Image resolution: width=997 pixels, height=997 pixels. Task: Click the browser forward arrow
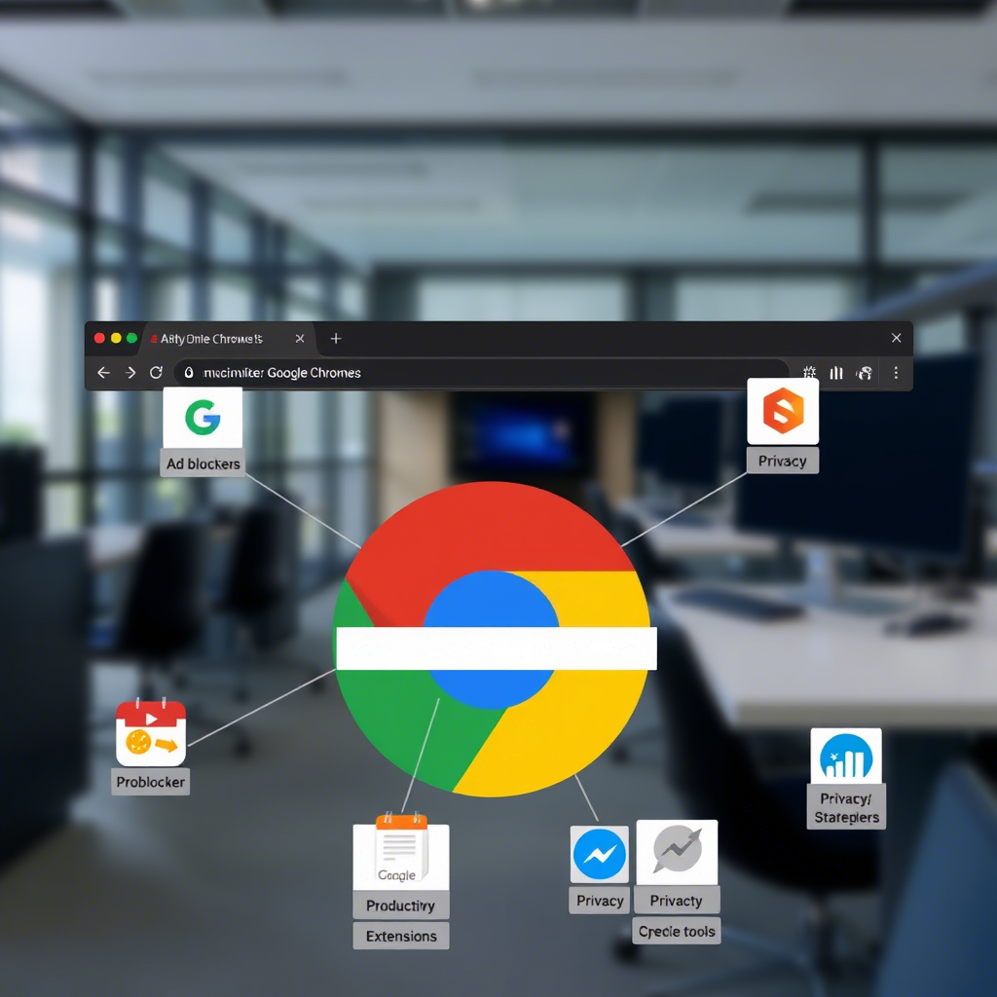[130, 373]
